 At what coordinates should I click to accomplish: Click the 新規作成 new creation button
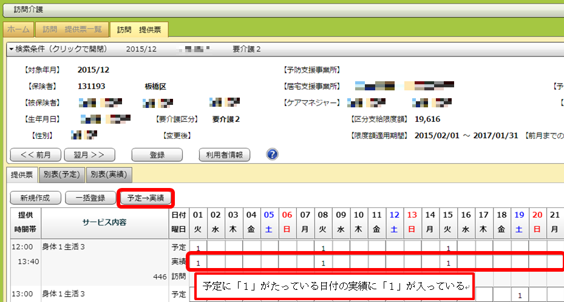(x=35, y=198)
